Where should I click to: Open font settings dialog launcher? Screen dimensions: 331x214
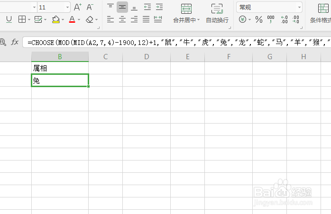coord(98,27)
